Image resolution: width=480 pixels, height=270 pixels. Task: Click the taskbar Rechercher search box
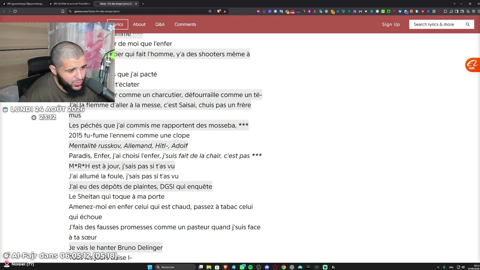[175, 267]
